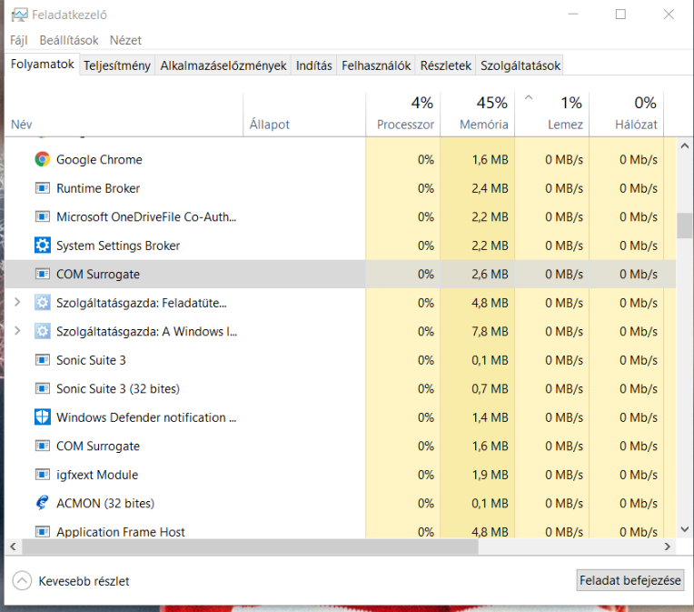
Task: Click the Sonic Suite 3 process icon
Action: pyautogui.click(x=43, y=360)
